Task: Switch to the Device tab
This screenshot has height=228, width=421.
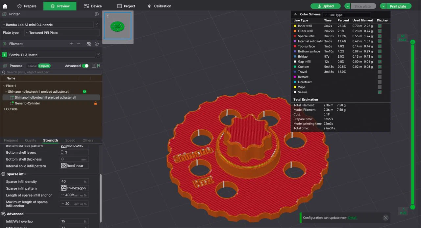Action: click(93, 6)
